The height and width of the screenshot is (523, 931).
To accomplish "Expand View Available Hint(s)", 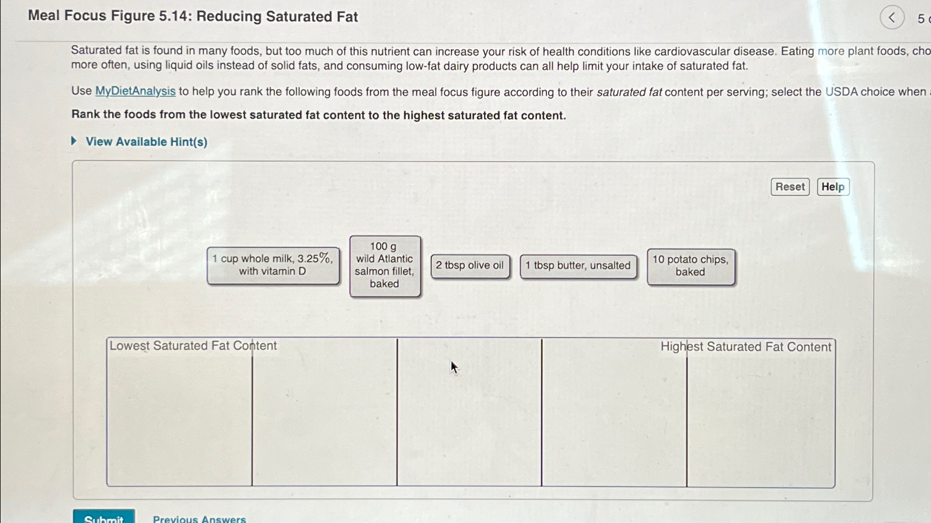I will point(145,142).
